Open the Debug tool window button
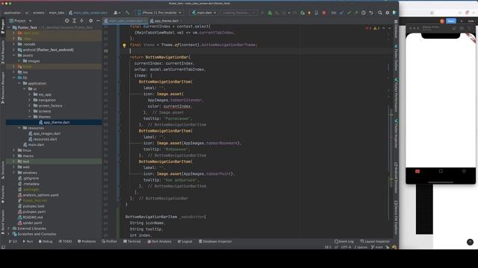 46,241
